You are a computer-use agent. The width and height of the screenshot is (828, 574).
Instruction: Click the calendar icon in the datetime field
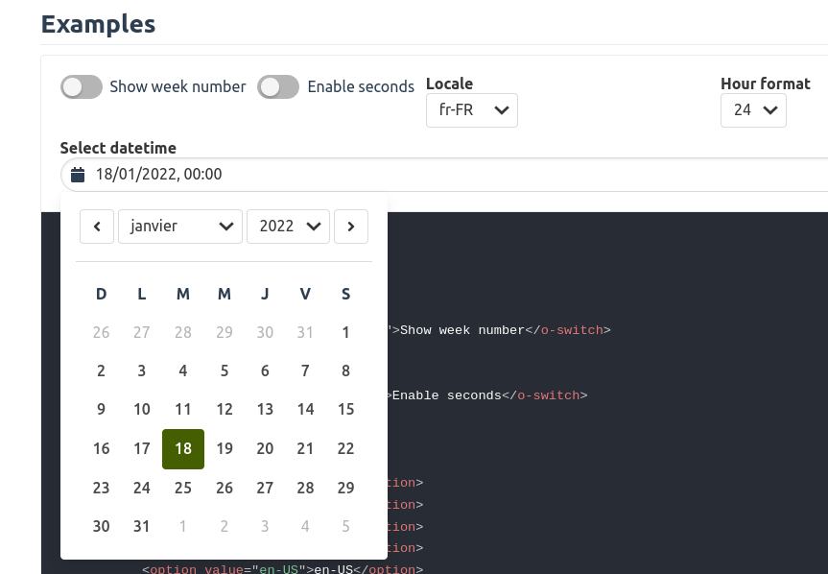coord(78,174)
